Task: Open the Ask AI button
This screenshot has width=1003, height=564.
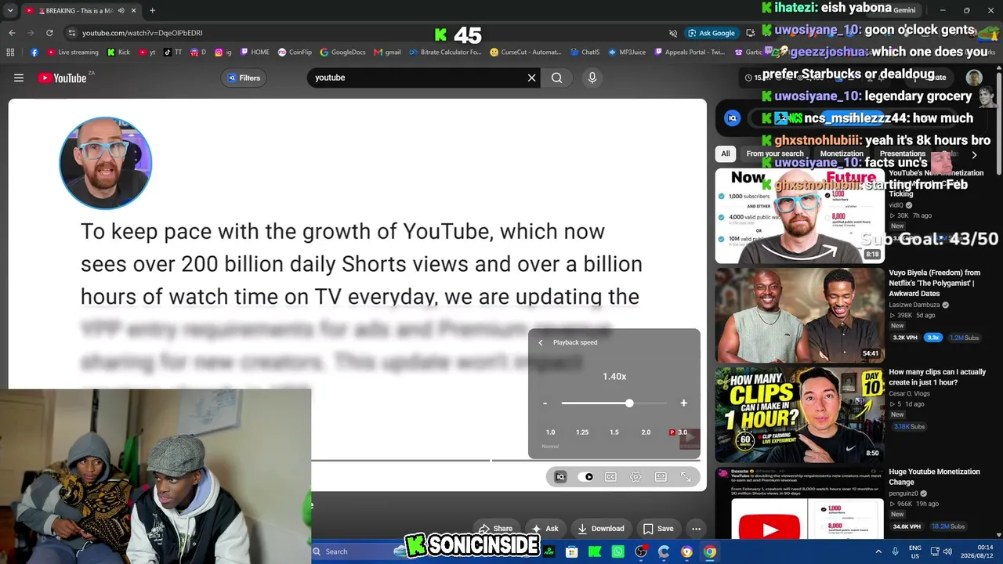Action: pyautogui.click(x=545, y=529)
